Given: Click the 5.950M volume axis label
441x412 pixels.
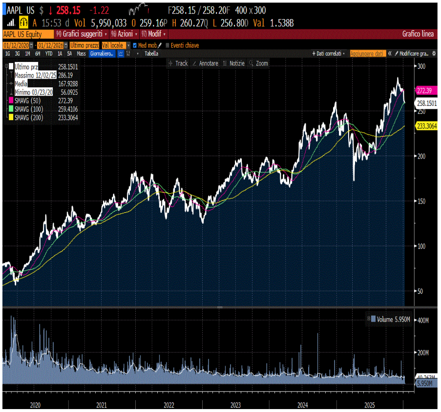Looking at the screenshot, I should tap(426, 383).
